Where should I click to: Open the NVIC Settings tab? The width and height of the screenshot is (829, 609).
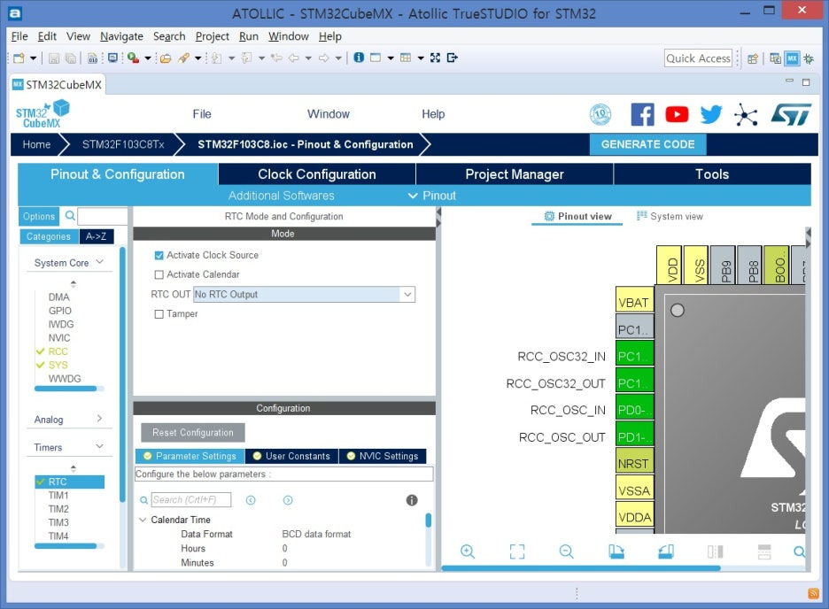(383, 456)
